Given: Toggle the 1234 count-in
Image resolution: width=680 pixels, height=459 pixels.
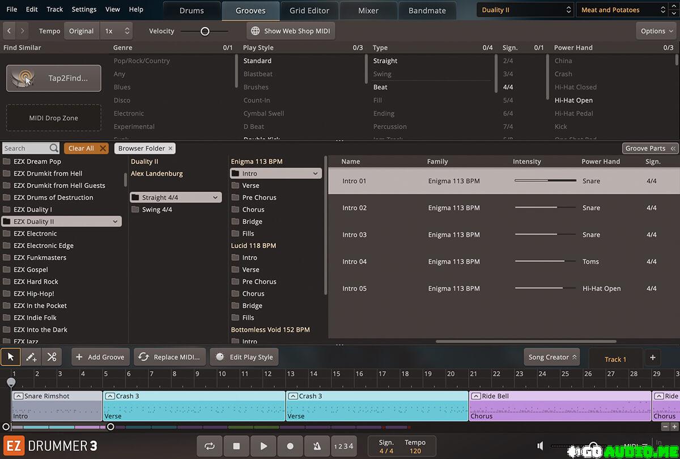Looking at the screenshot, I should click(x=343, y=446).
